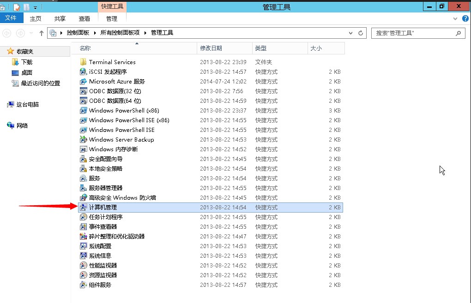The height and width of the screenshot is (303, 471).
Task: Click the 任务计划程序 icon
Action: coord(84,217)
